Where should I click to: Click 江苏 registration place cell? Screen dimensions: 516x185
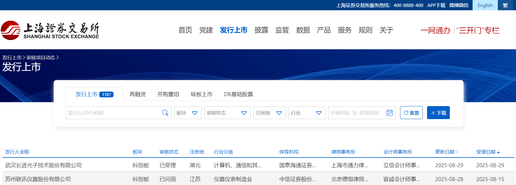(x=195, y=179)
